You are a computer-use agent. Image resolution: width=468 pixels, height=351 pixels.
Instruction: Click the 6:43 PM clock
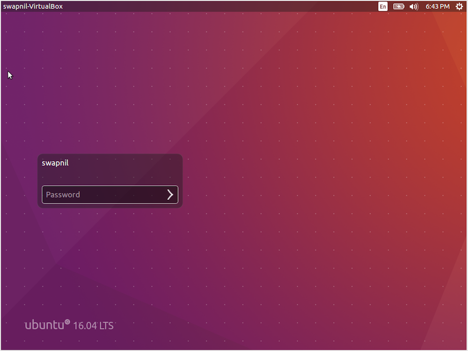point(437,6)
